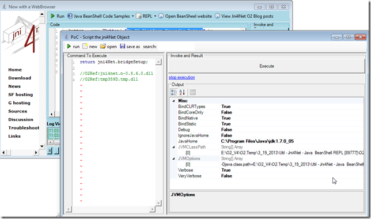Open View Jni4Net O2 Blog posts
The image size is (371, 219).
[x=244, y=16]
